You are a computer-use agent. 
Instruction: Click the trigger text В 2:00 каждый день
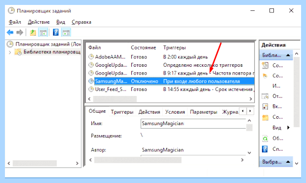[186, 57]
